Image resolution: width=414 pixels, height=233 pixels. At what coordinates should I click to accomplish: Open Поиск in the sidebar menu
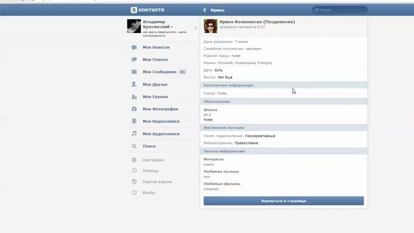[149, 146]
